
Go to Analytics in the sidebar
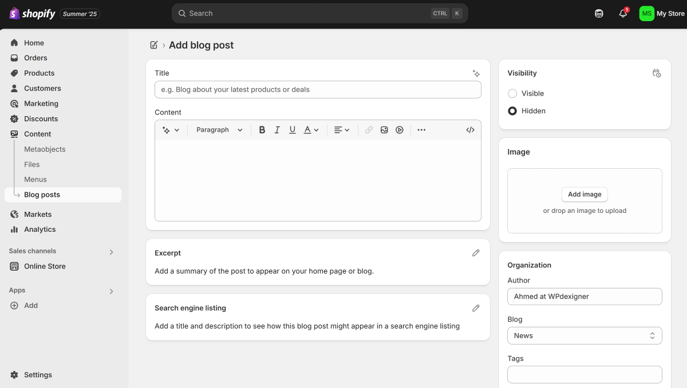coord(40,229)
